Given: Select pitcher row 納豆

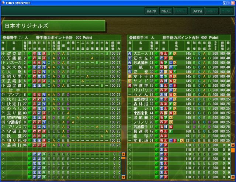Looking at the screenshot, I should (x=179, y=109).
